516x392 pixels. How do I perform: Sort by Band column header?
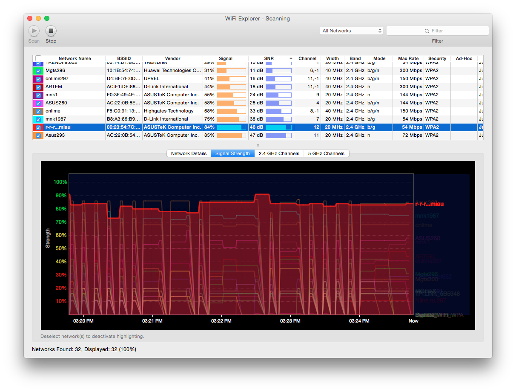(x=355, y=58)
